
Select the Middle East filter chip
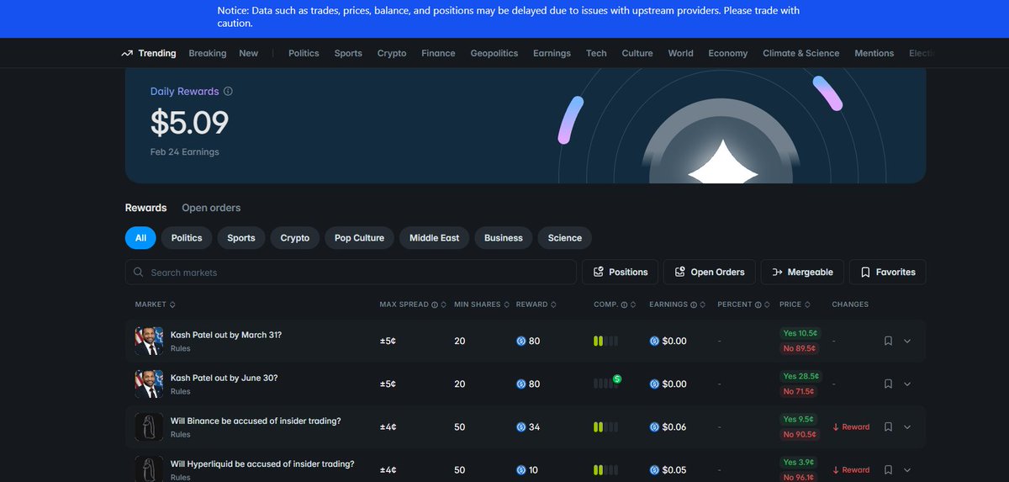[x=434, y=238]
